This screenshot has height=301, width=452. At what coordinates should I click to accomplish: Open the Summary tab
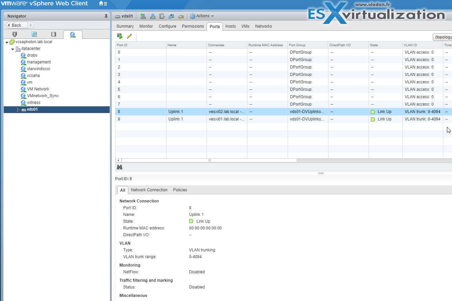pyautogui.click(x=125, y=26)
